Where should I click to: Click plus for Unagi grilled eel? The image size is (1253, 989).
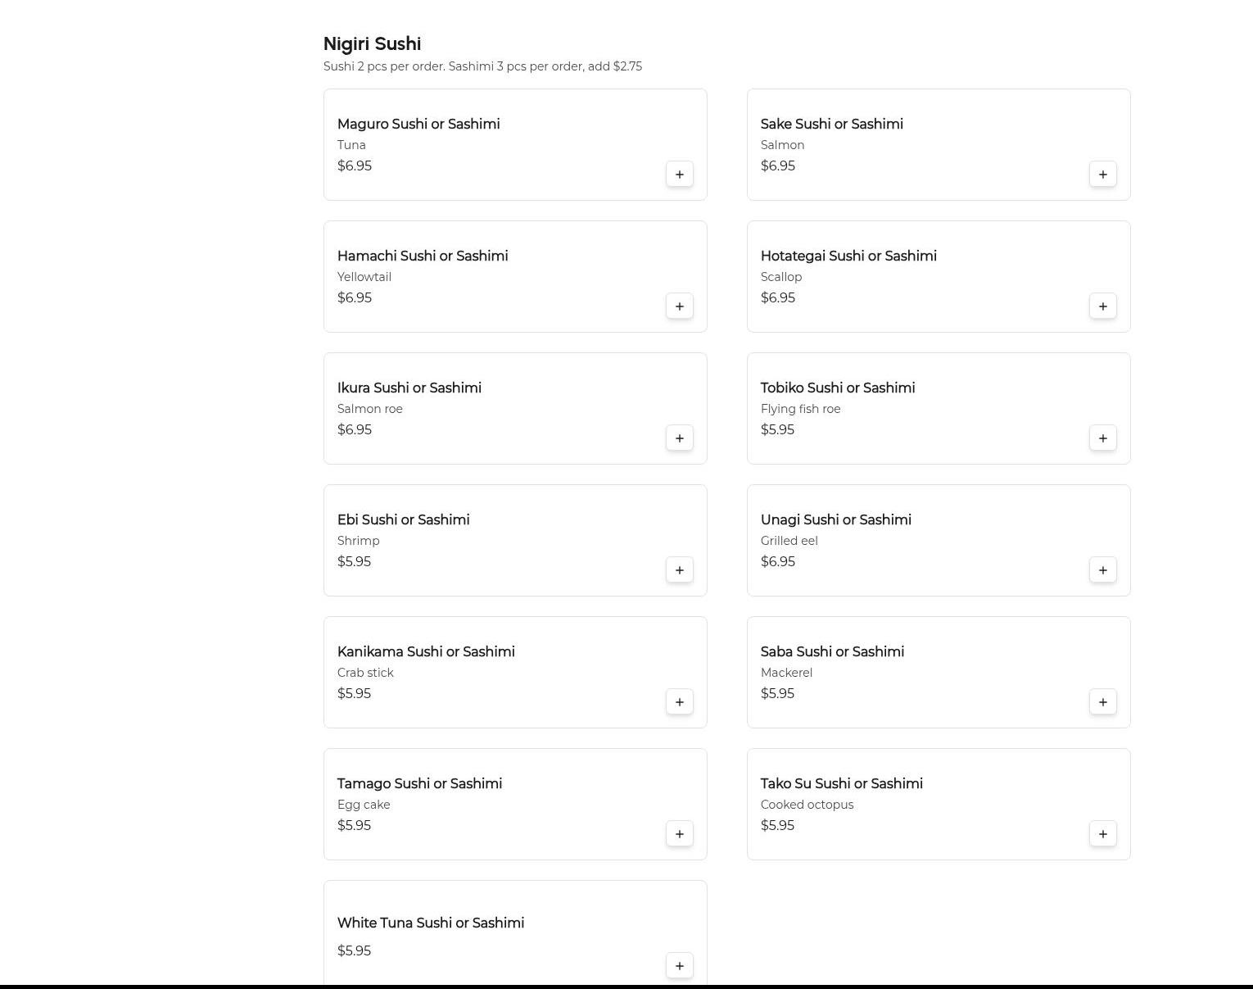1102,570
